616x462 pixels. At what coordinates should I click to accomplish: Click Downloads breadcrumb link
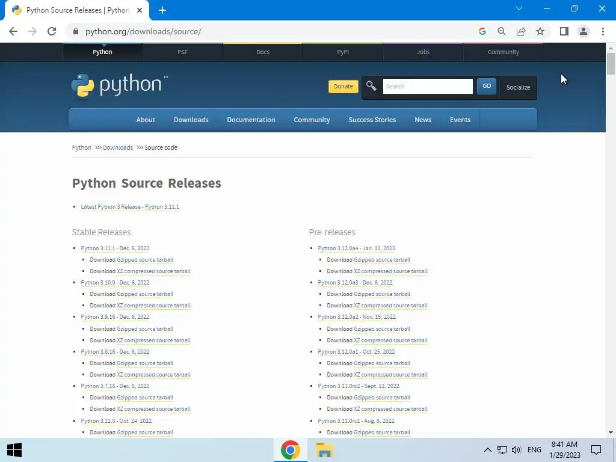point(118,148)
